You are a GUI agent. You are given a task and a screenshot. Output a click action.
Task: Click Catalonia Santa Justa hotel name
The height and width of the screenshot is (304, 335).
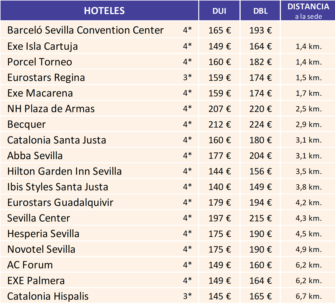pos(57,140)
